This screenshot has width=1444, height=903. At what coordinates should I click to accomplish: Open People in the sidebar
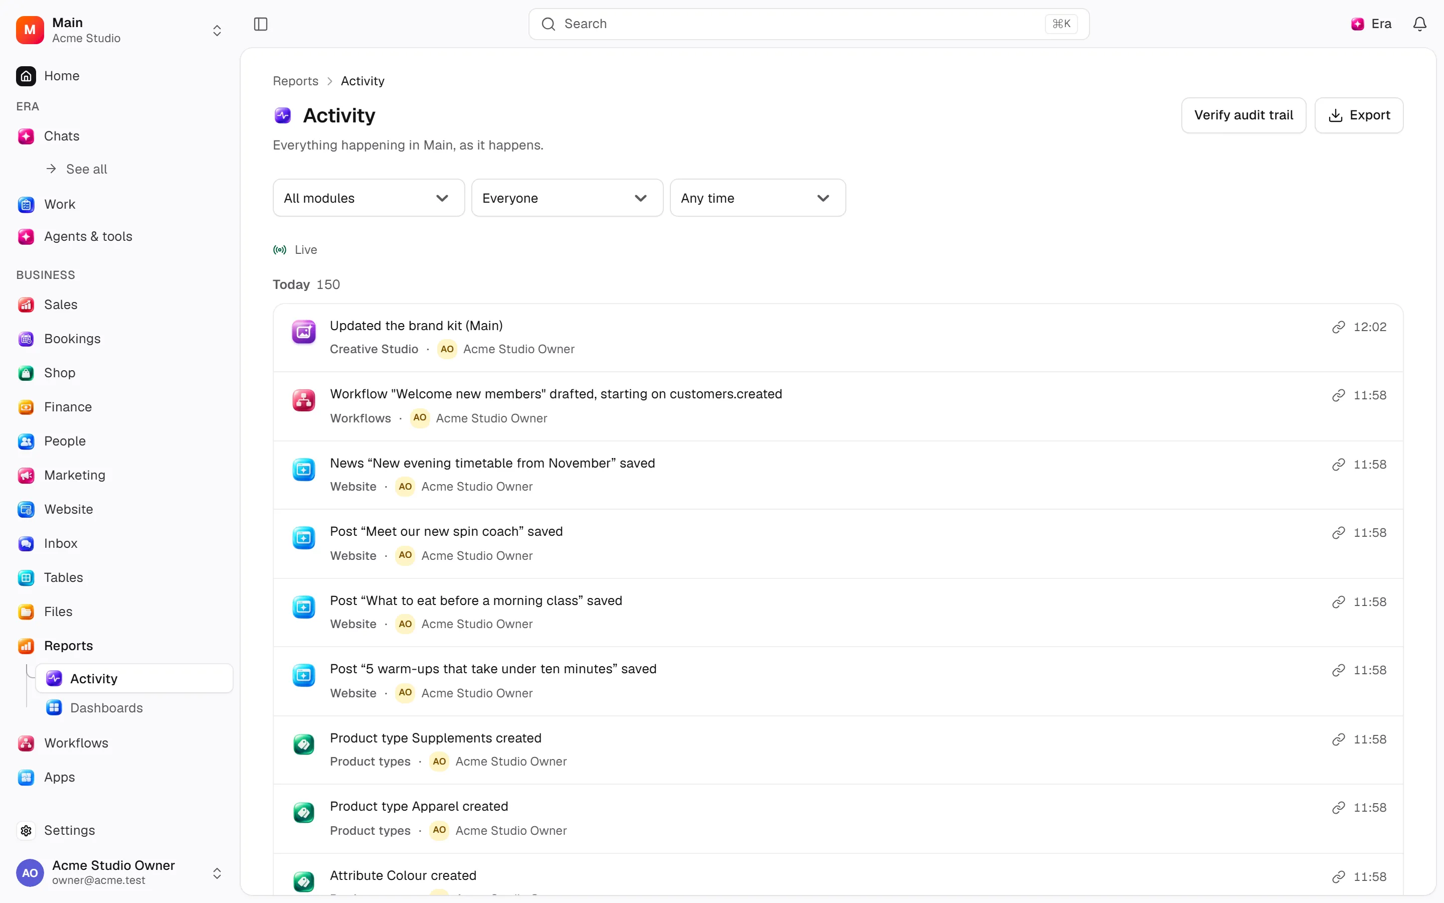click(x=119, y=441)
